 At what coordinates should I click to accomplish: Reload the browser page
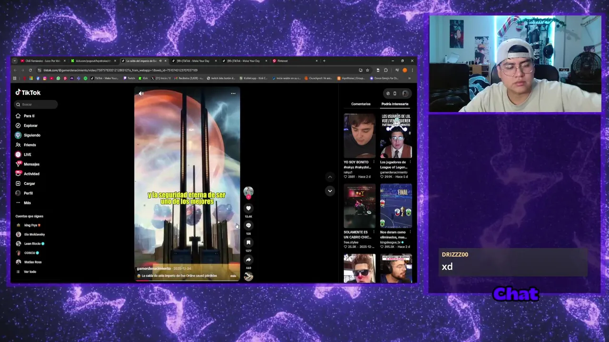[x=30, y=70]
